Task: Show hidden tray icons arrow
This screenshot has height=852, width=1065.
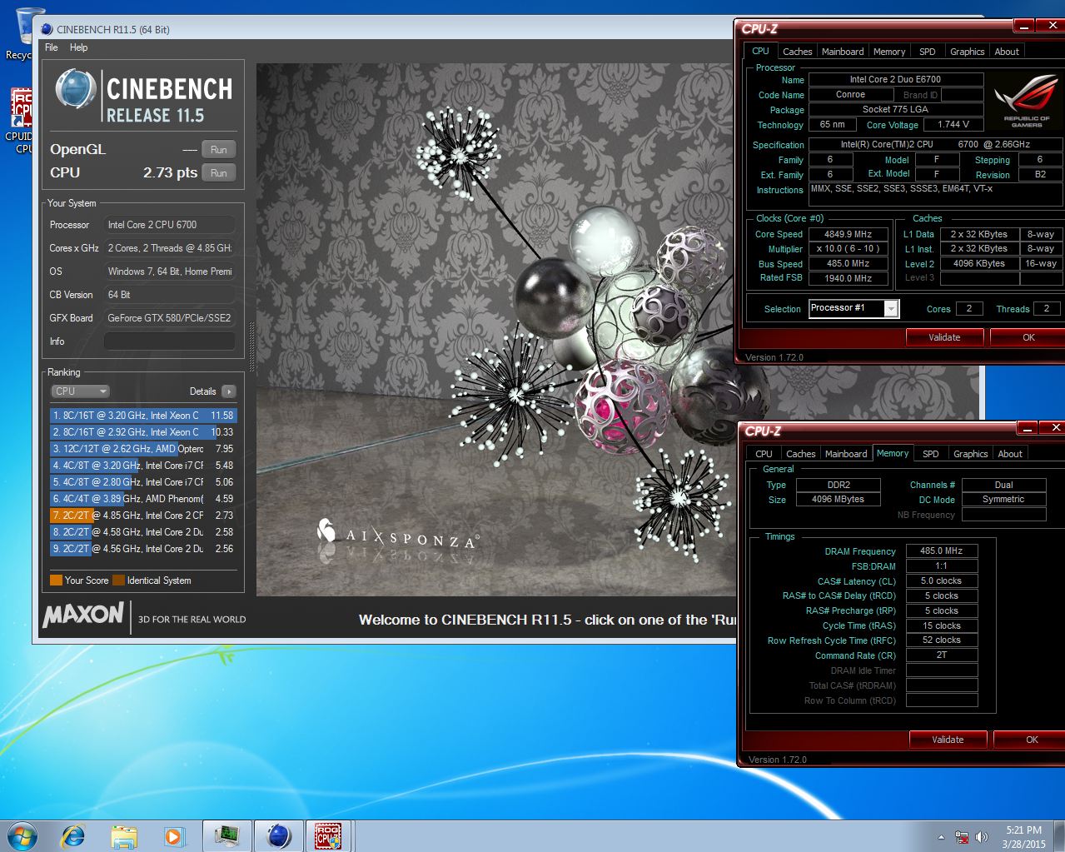Action: tap(941, 837)
